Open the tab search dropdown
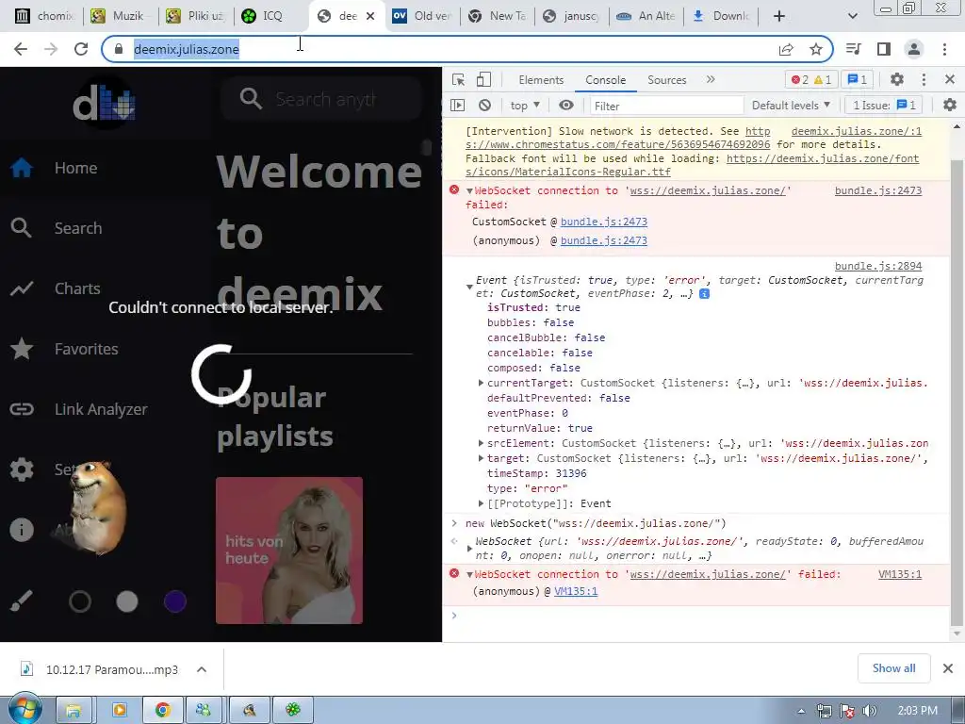 tap(852, 16)
